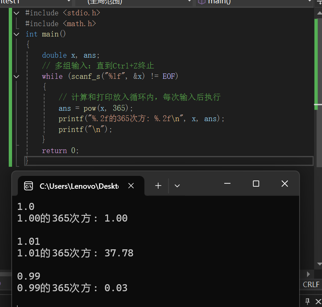Close the bottom-right docked panel
The height and width of the screenshot is (307, 322).
318,302
